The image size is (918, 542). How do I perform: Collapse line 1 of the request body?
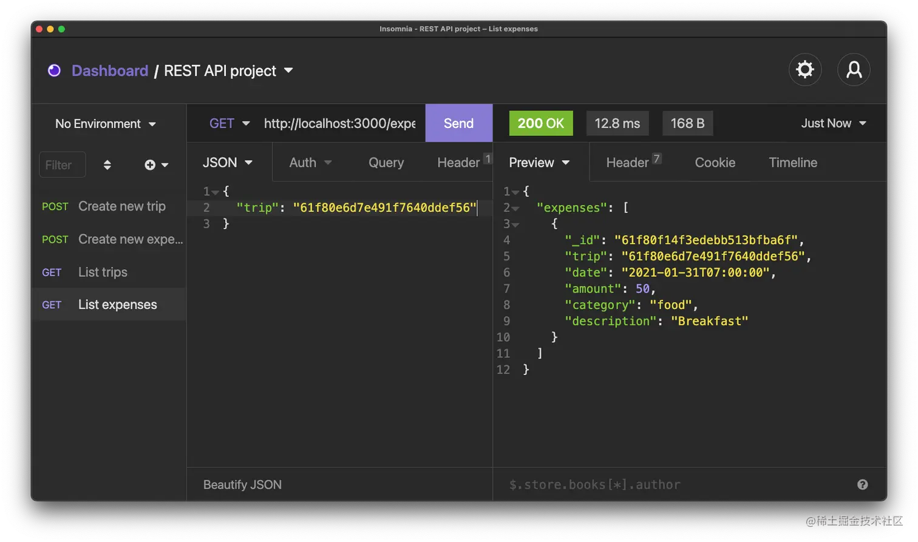pyautogui.click(x=215, y=192)
